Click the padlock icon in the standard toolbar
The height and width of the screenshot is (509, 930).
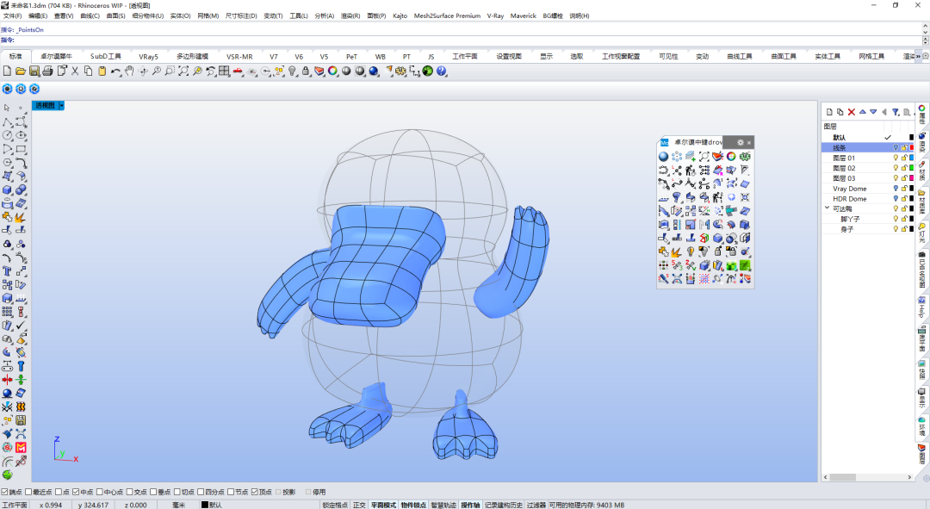click(306, 71)
